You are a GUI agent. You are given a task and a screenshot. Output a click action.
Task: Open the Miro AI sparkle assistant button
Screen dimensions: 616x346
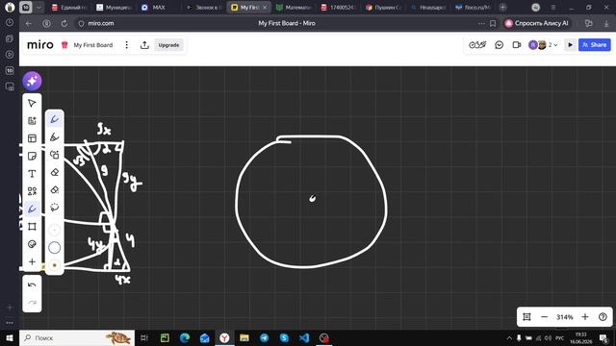coord(32,81)
